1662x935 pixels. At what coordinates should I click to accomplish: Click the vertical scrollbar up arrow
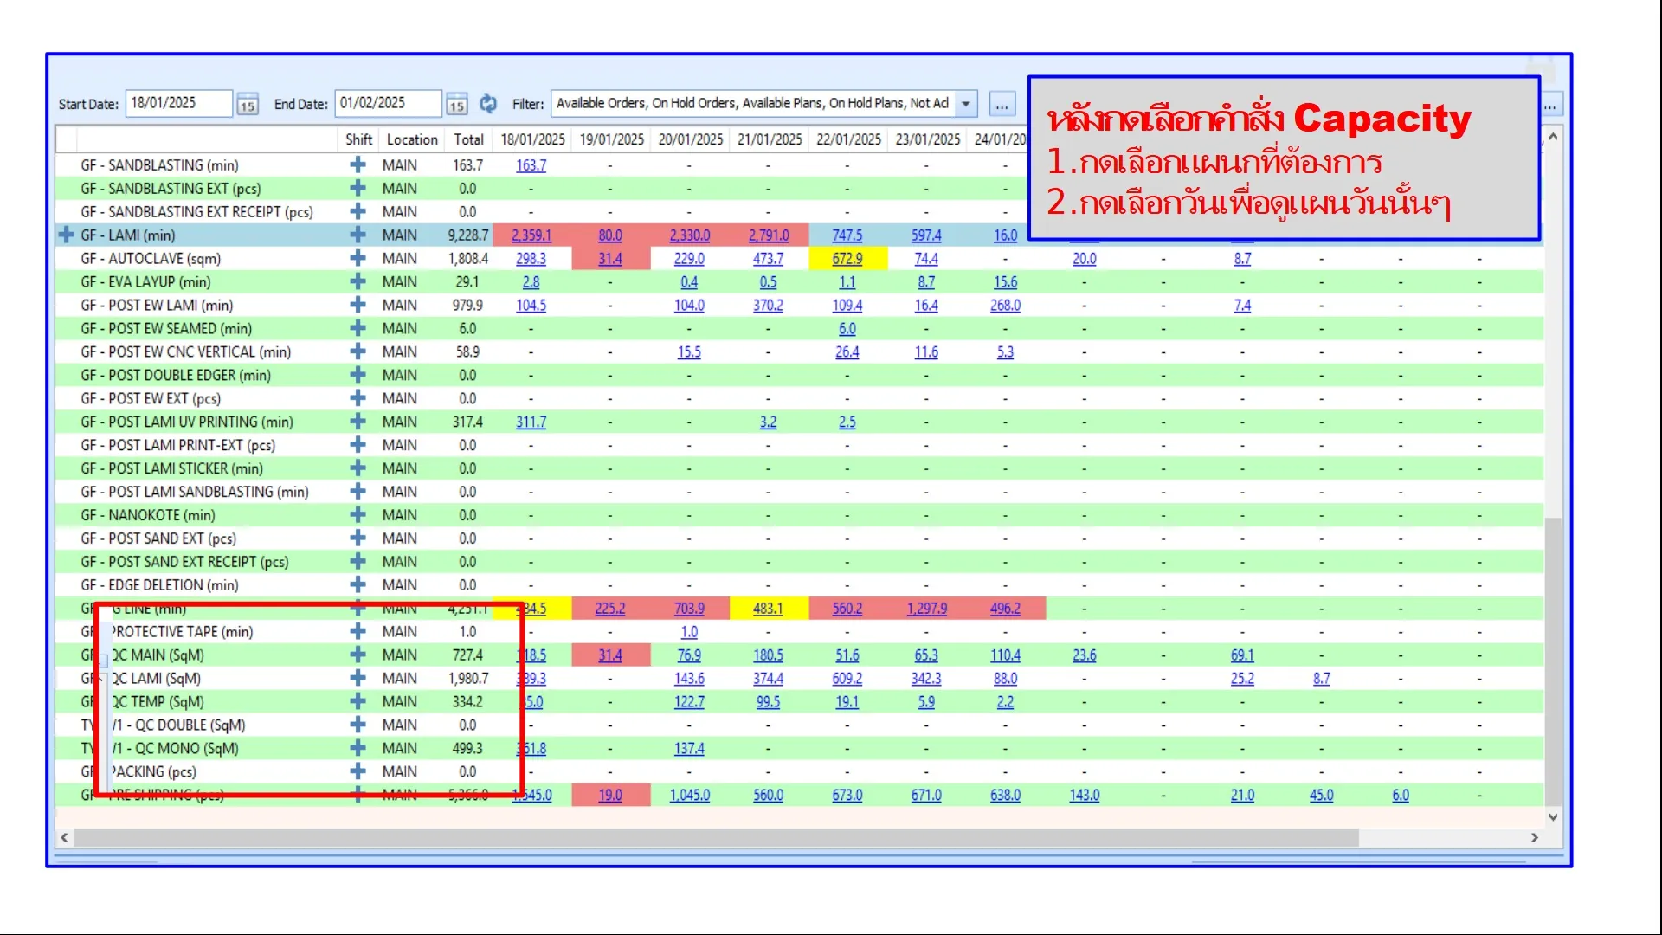coord(1553,137)
